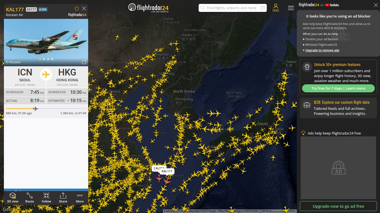Click the scheduled departure time 7:45 PM
380x213 pixels.
[37, 92]
